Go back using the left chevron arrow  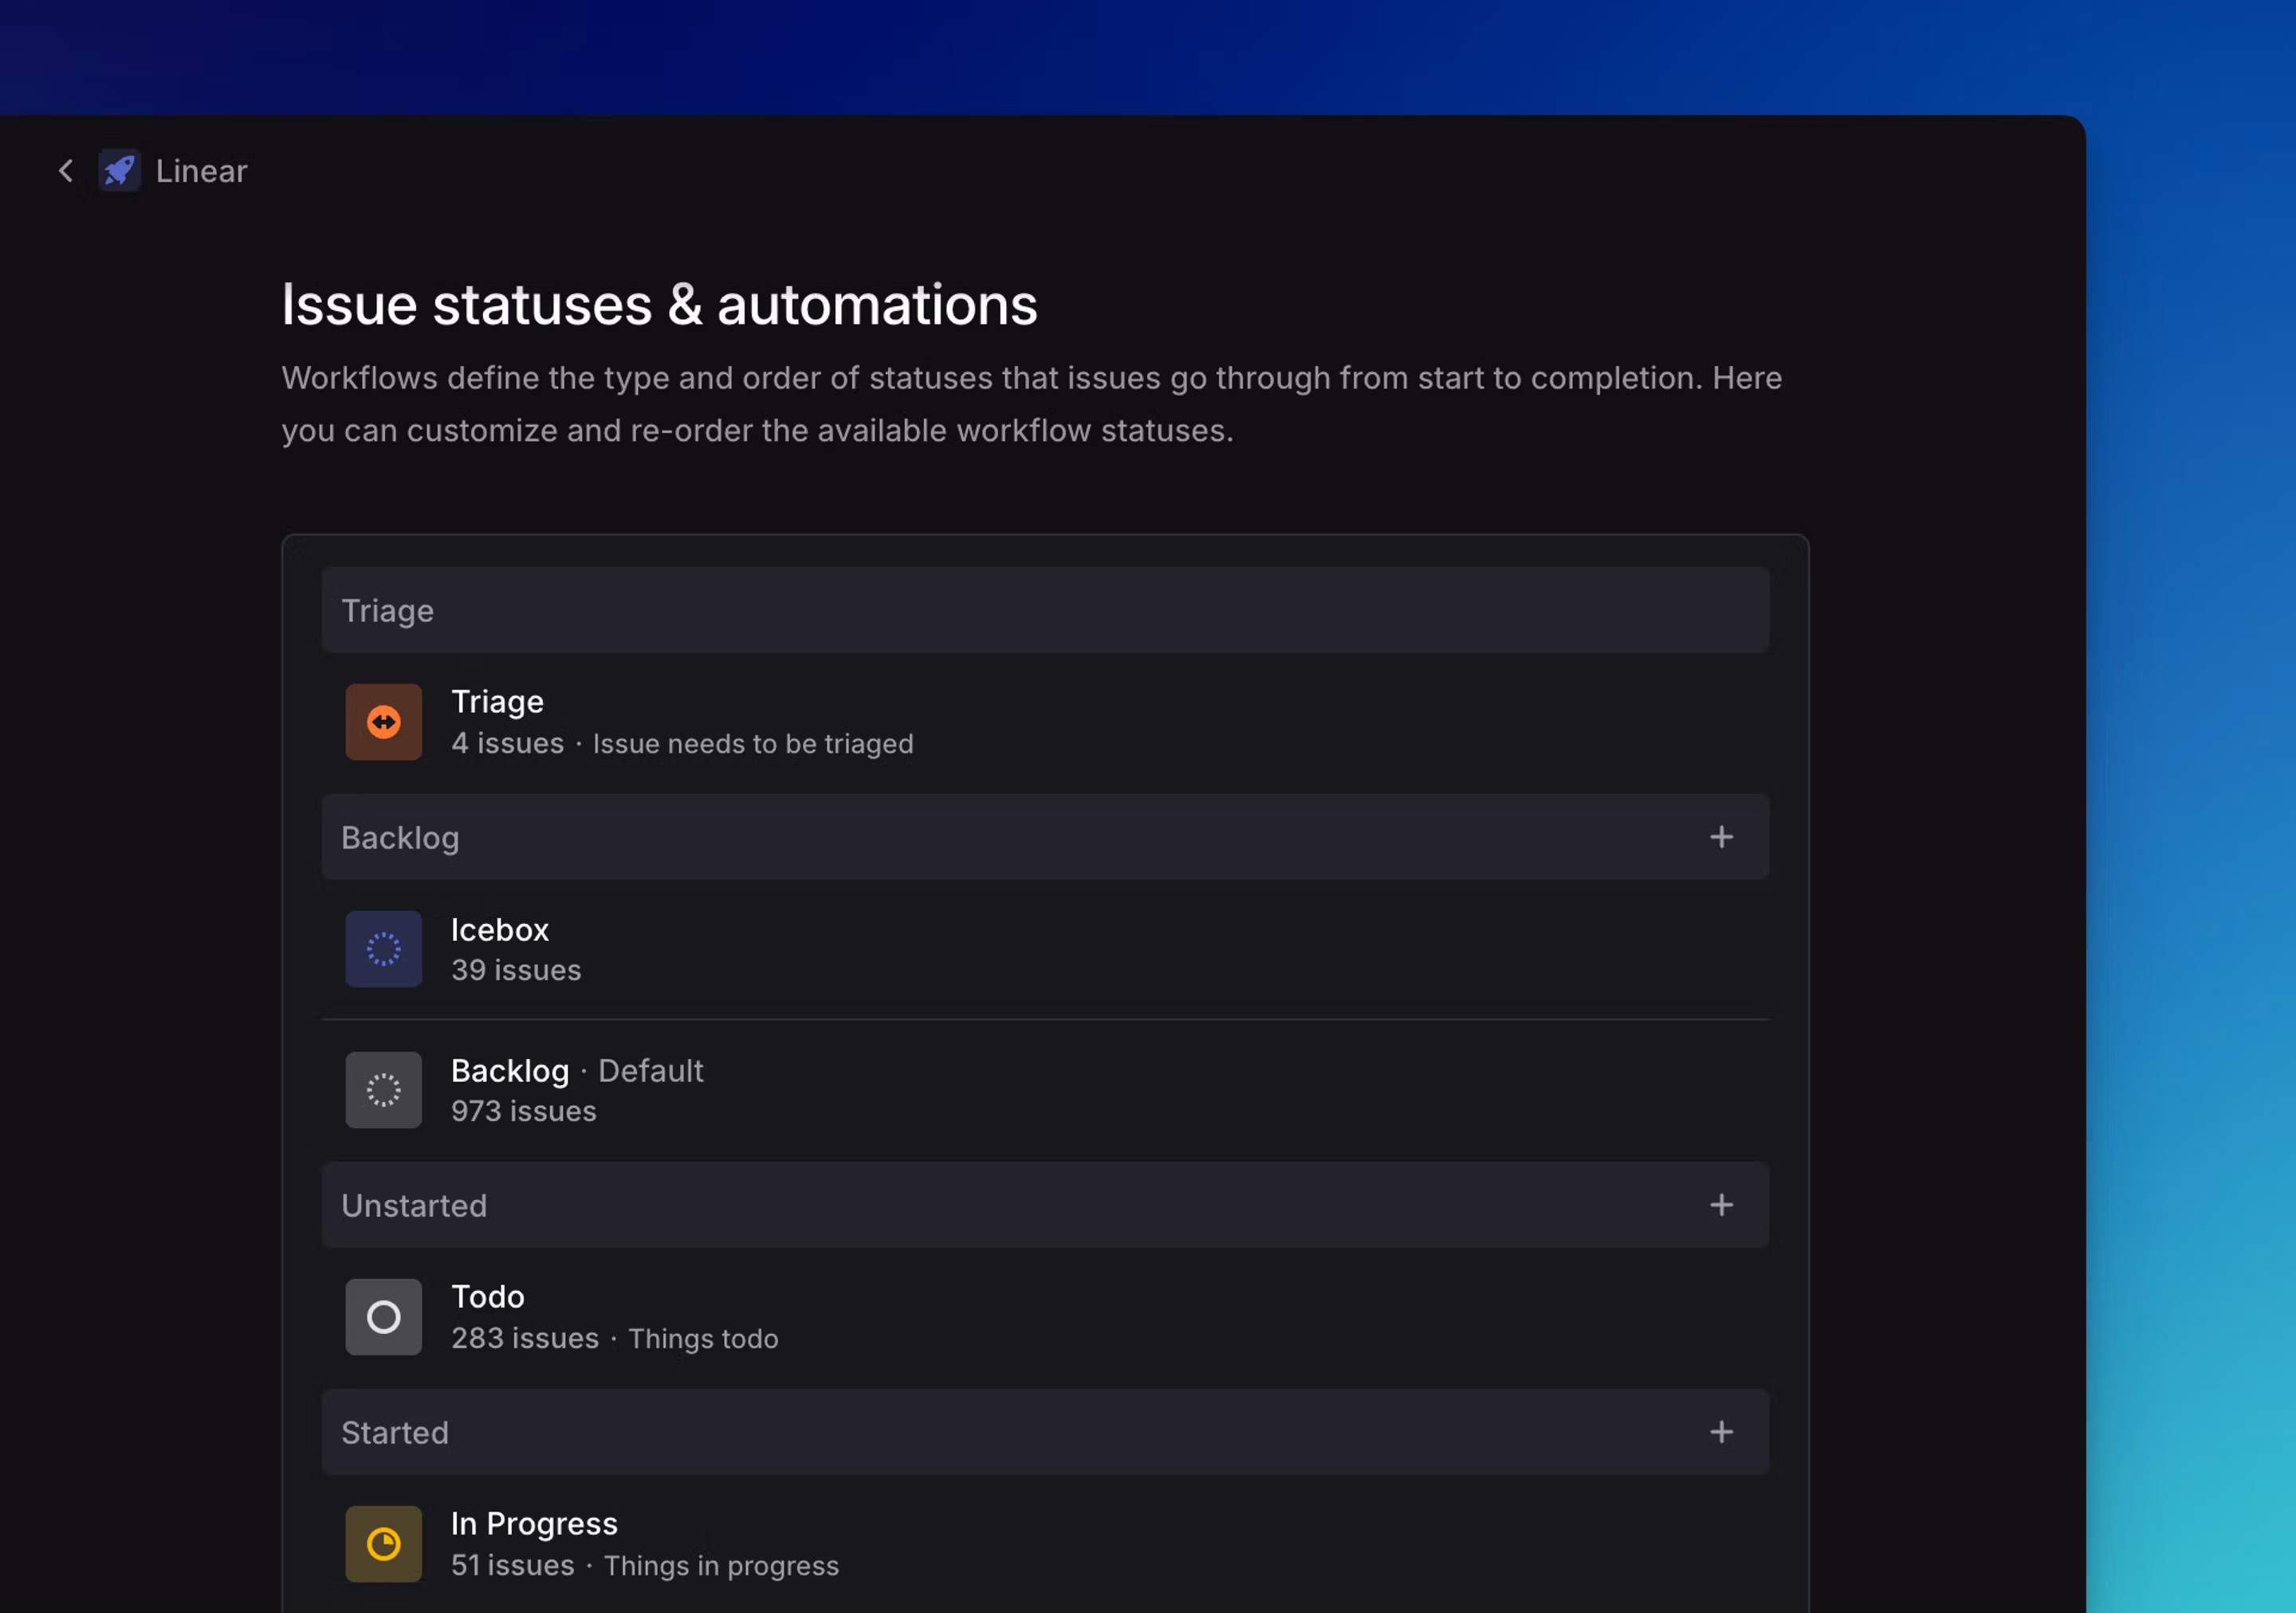(x=66, y=171)
